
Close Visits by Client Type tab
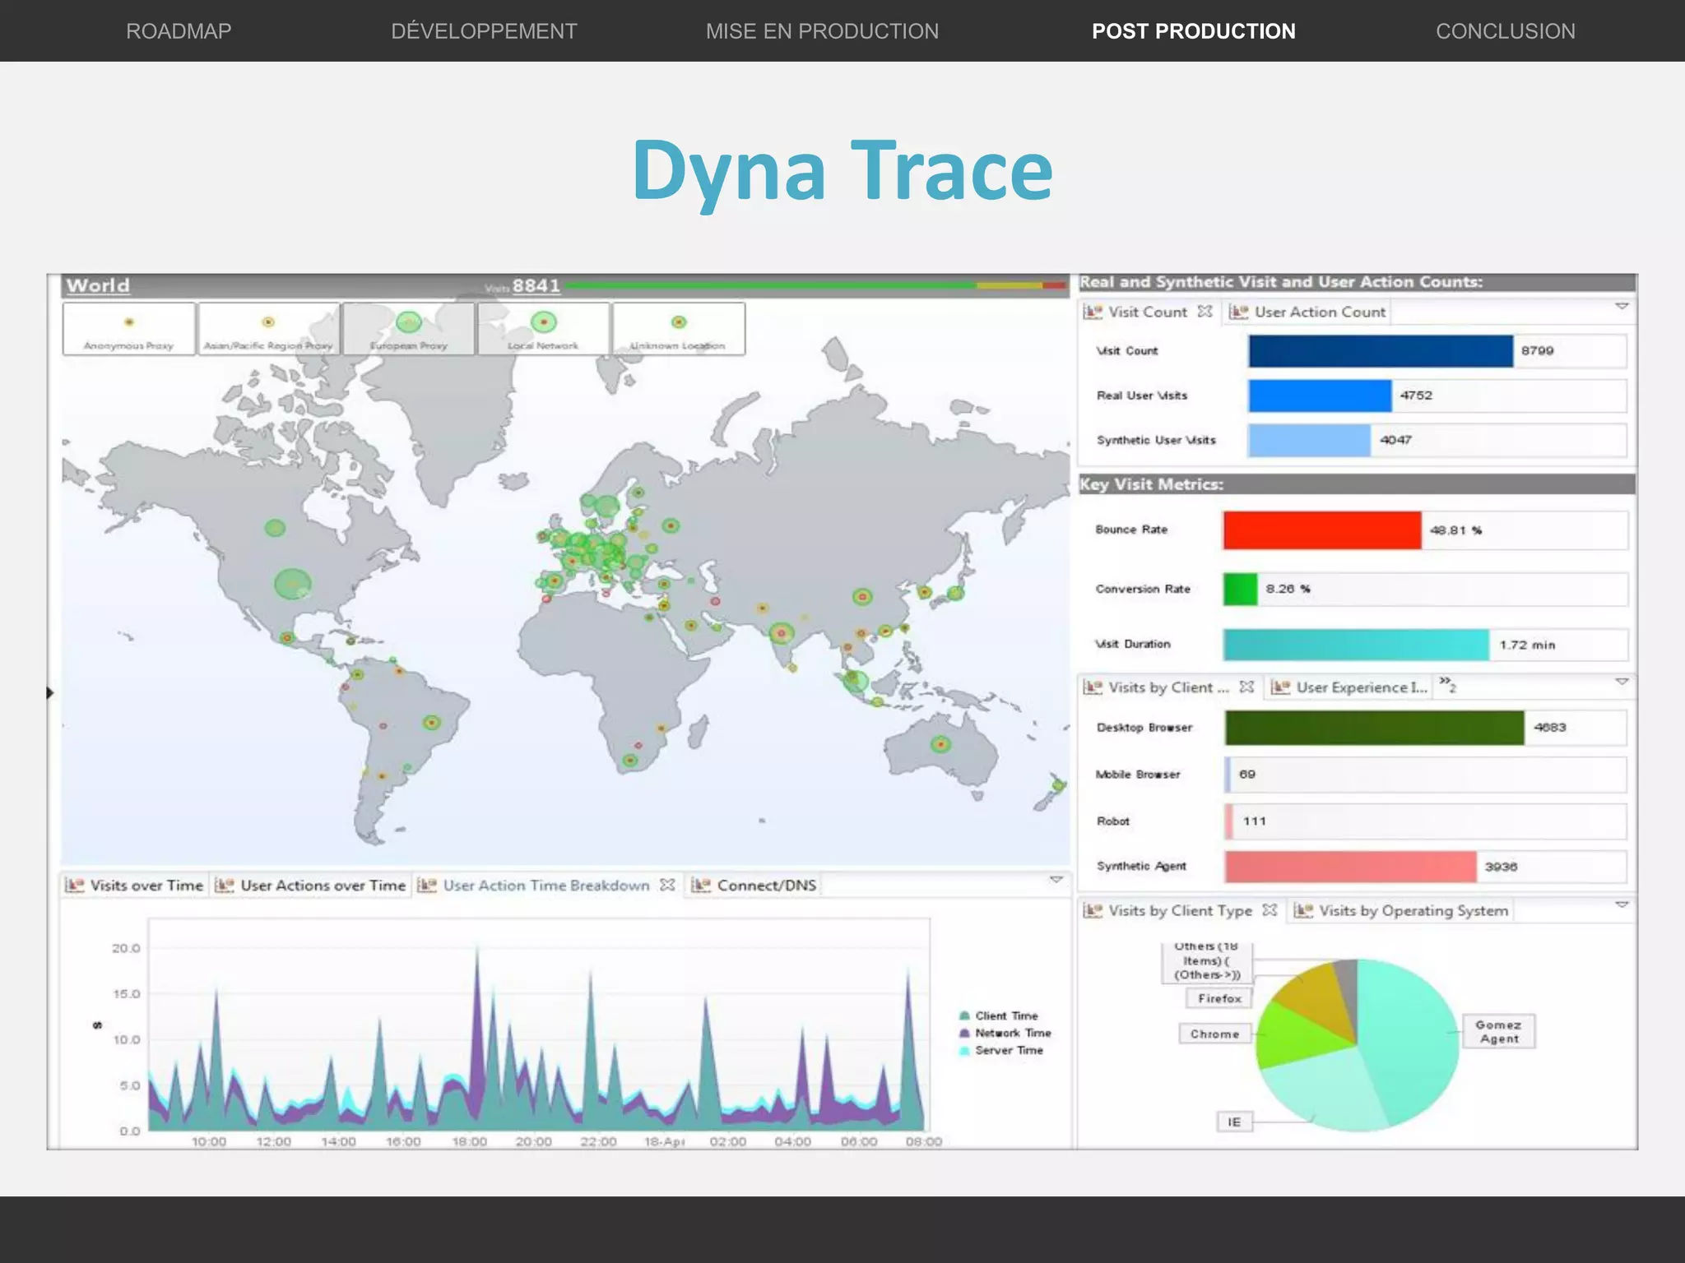coord(1270,909)
